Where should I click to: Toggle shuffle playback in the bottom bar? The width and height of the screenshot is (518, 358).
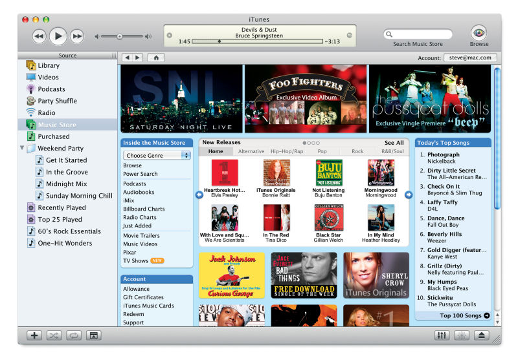point(54,335)
